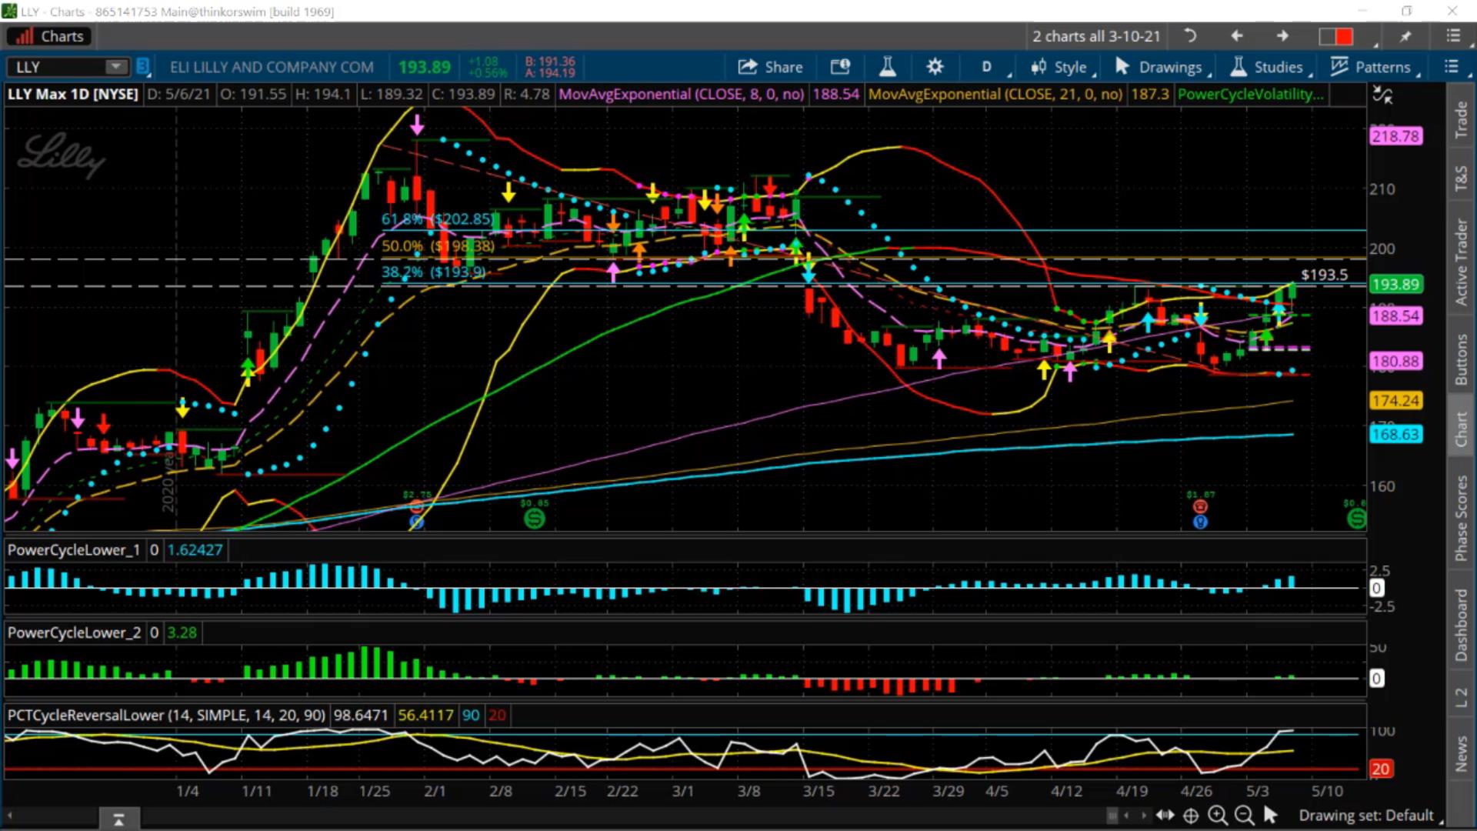Click the crosshair pan icon
The image size is (1477, 831).
click(x=1191, y=815)
